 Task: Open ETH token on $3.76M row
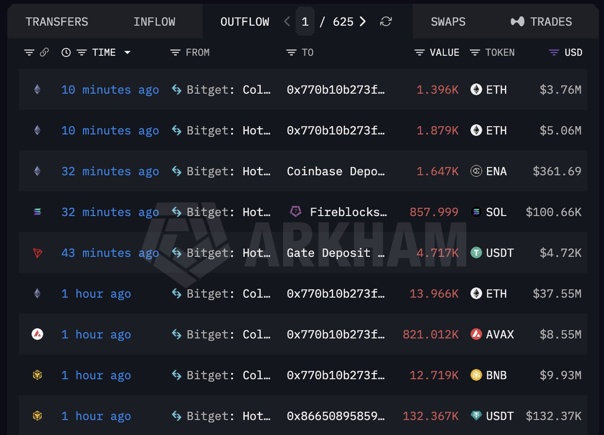tap(488, 90)
